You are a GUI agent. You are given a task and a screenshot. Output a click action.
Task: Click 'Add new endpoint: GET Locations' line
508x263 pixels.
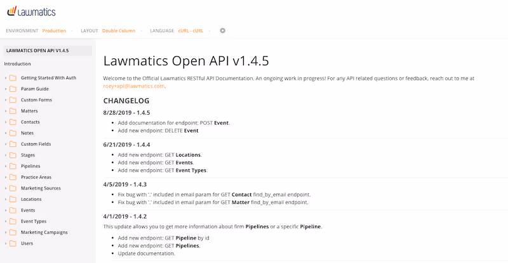160,155
